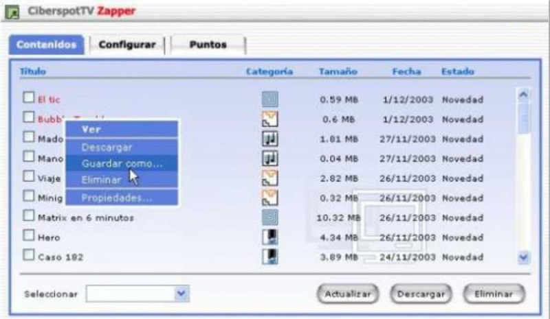
Task: Switch to the Contenidos tab
Action: tap(47, 45)
